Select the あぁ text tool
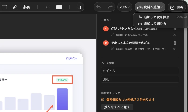This screenshot has width=188, height=112. coord(27,7)
